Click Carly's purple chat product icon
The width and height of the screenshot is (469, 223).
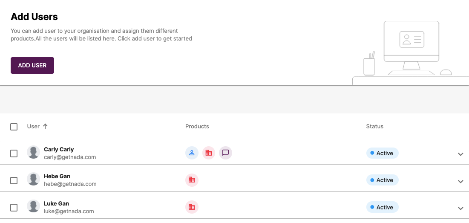pos(225,153)
